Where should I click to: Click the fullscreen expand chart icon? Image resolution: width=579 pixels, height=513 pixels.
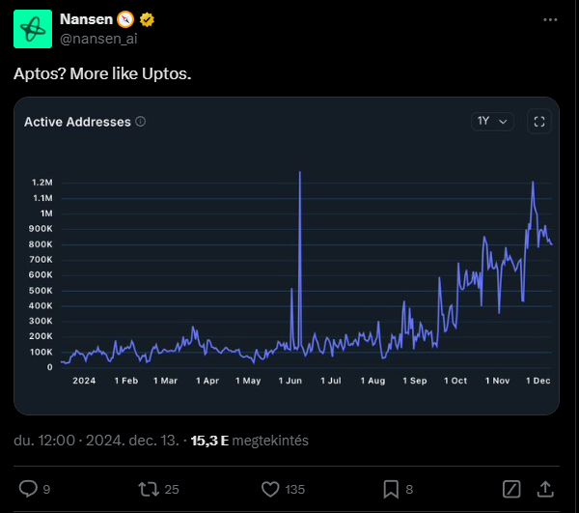click(539, 122)
